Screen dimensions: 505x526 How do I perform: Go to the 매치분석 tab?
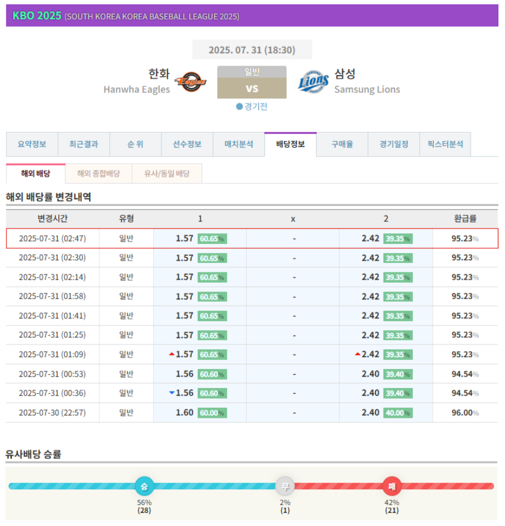pos(239,144)
